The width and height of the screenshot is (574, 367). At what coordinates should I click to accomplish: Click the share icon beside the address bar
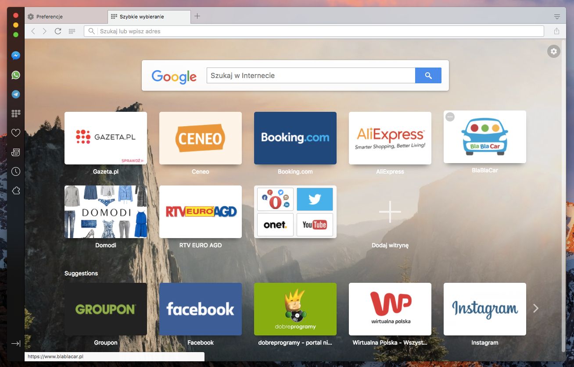(556, 31)
